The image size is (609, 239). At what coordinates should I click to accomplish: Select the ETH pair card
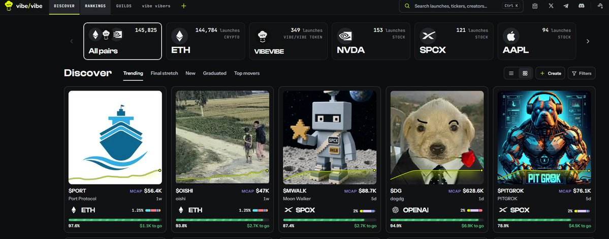[206, 41]
